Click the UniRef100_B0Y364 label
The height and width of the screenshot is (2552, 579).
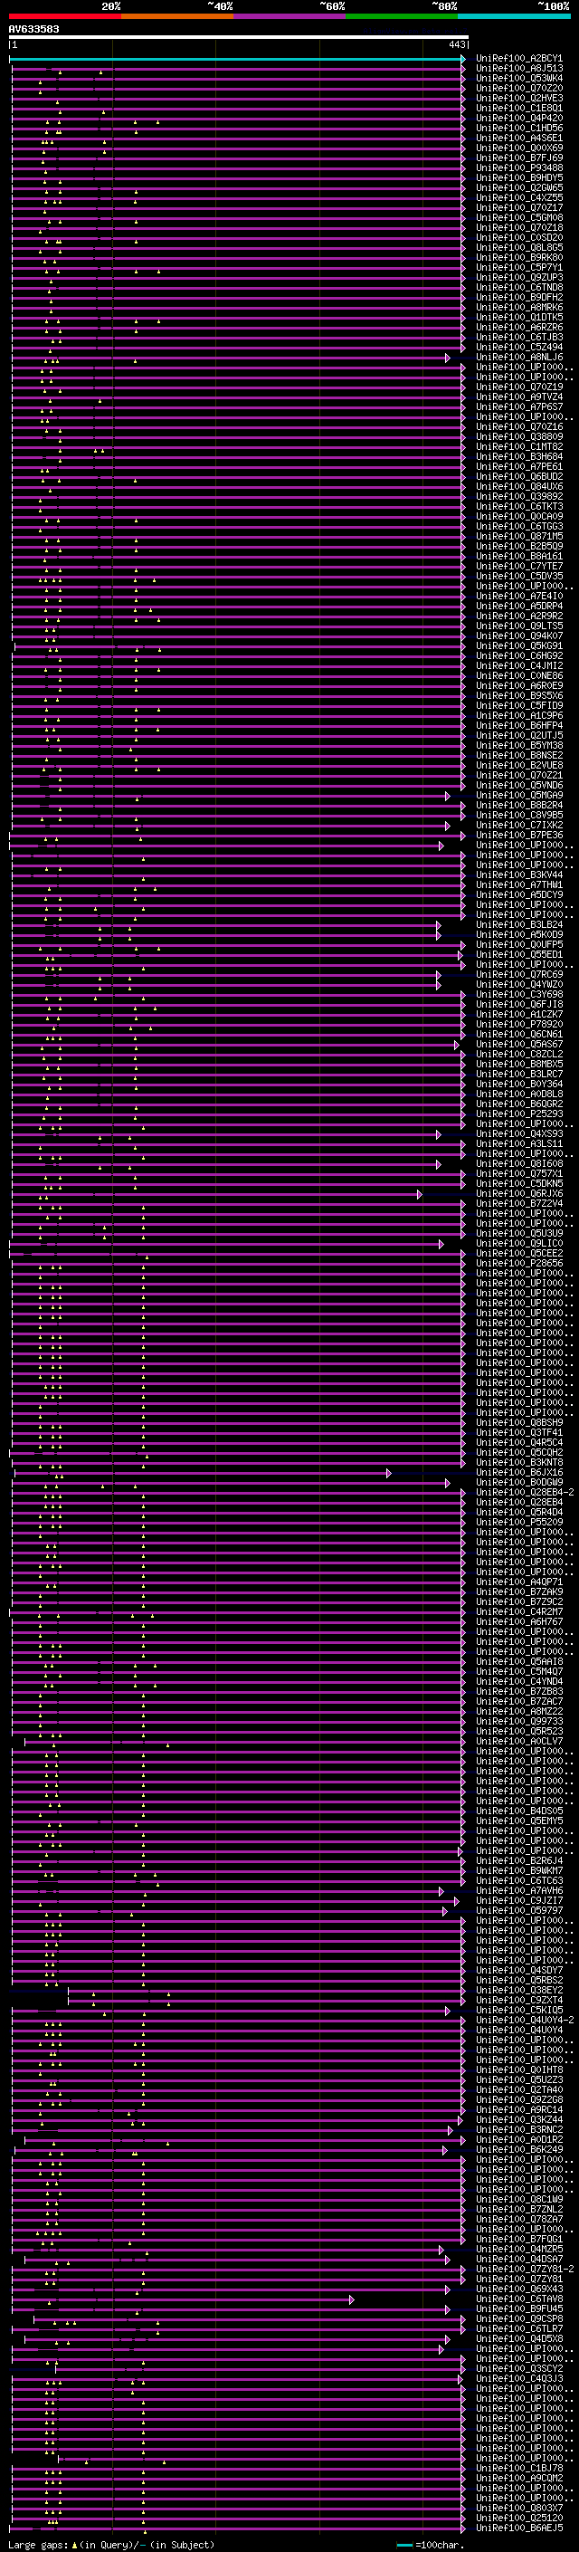(519, 1084)
